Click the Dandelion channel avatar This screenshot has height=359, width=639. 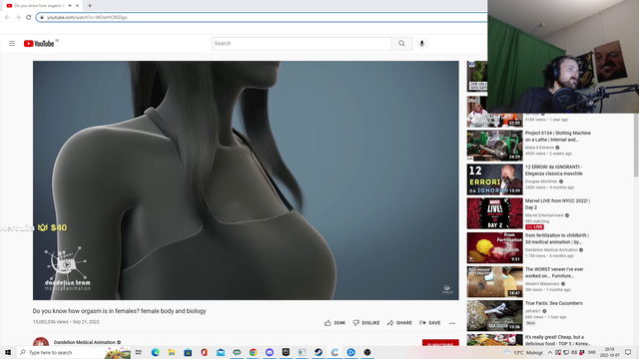[41, 342]
